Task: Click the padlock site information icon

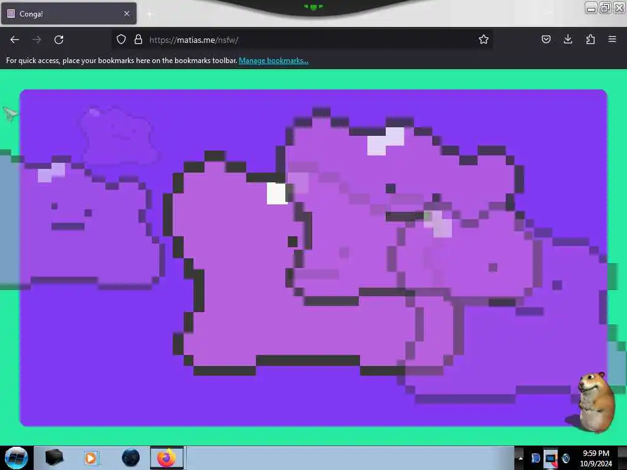Action: click(138, 39)
